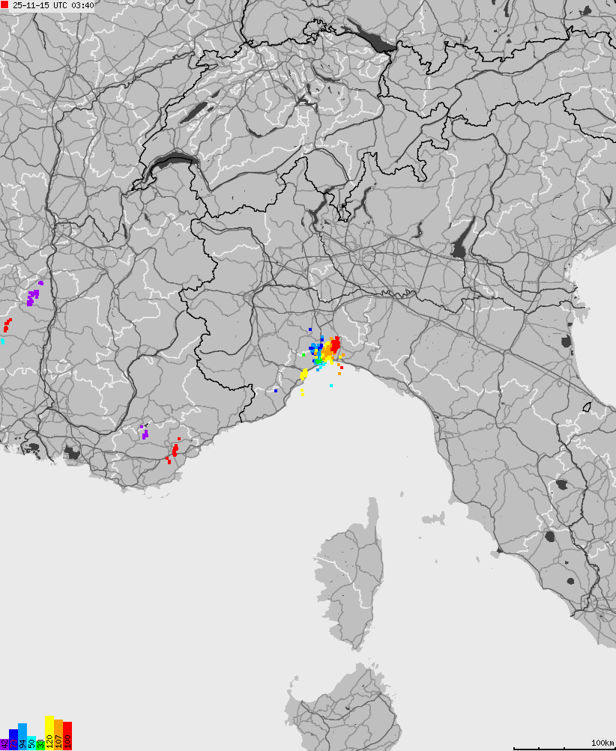
Task: Click the red strikes near the French Riviera
Action: point(175,449)
